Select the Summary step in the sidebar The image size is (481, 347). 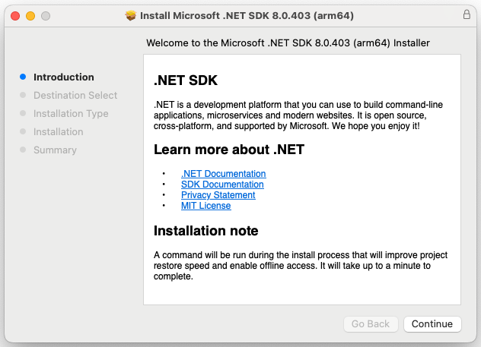[55, 150]
